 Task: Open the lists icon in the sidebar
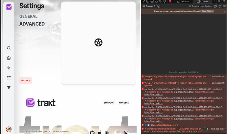[x=9, y=78]
